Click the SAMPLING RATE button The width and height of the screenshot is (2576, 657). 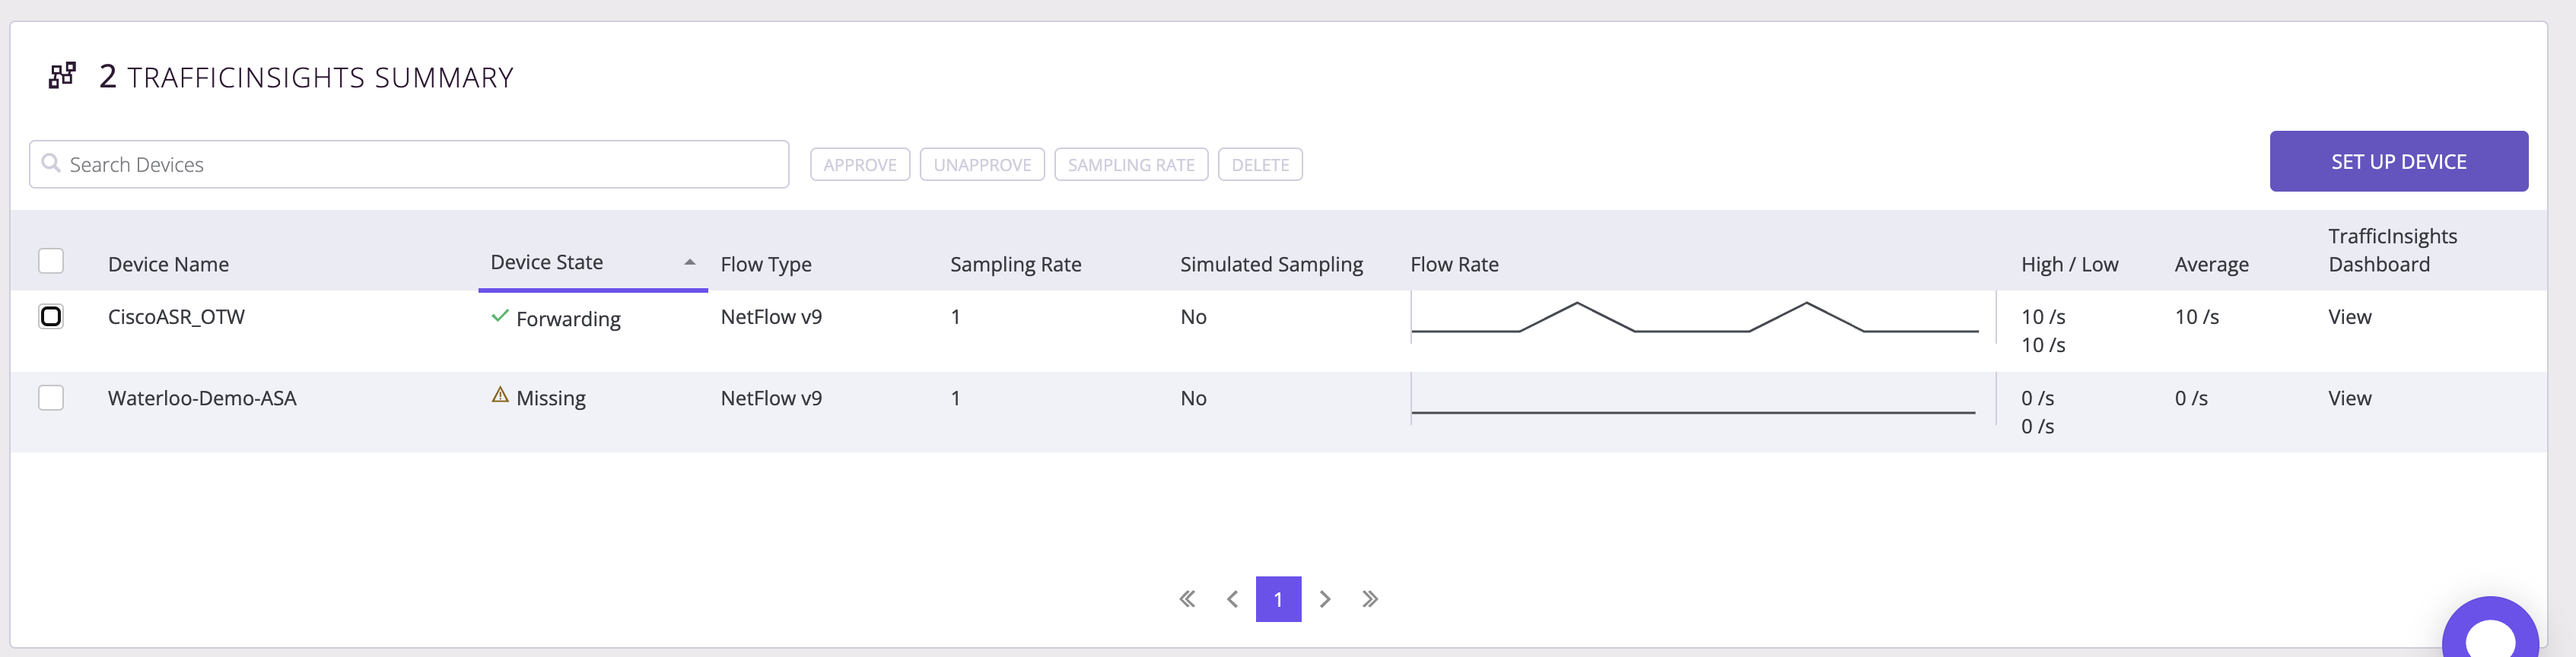pyautogui.click(x=1131, y=165)
